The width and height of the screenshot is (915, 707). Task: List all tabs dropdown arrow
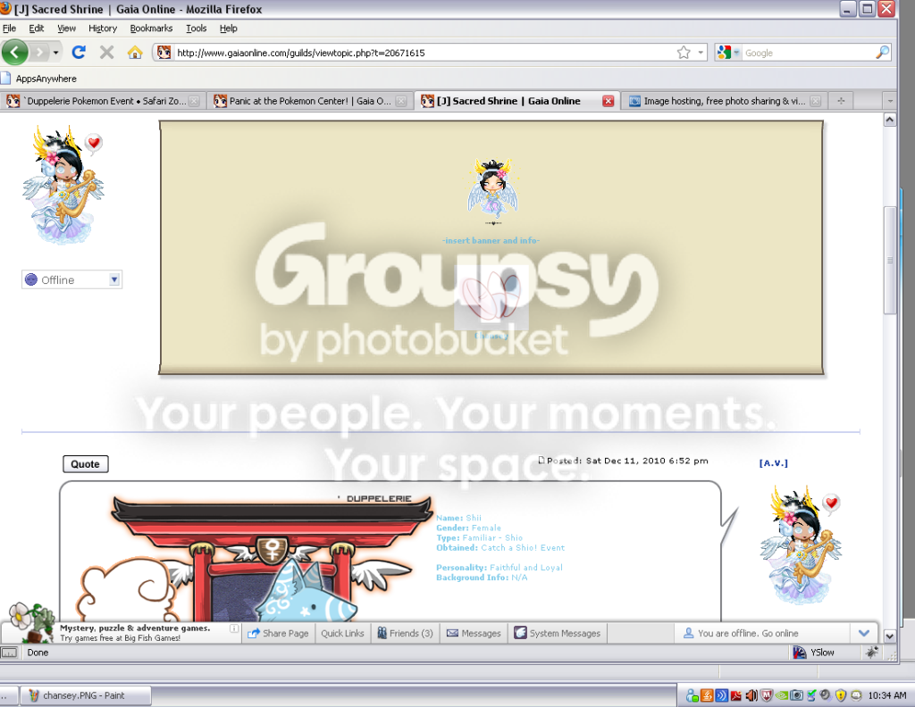(890, 101)
